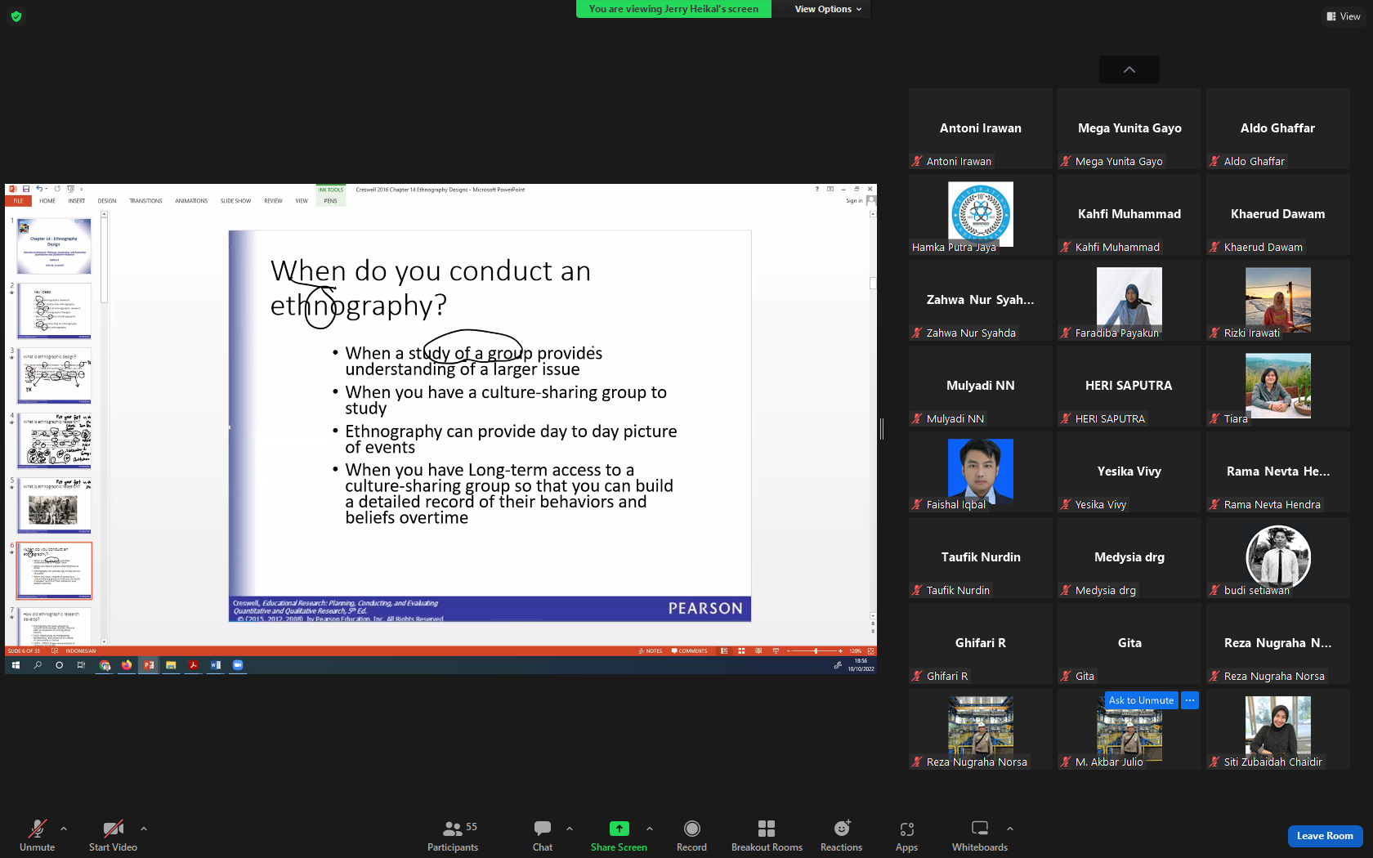Collapse gallery using the up chevron
The width and height of the screenshot is (1373, 858).
click(1129, 69)
